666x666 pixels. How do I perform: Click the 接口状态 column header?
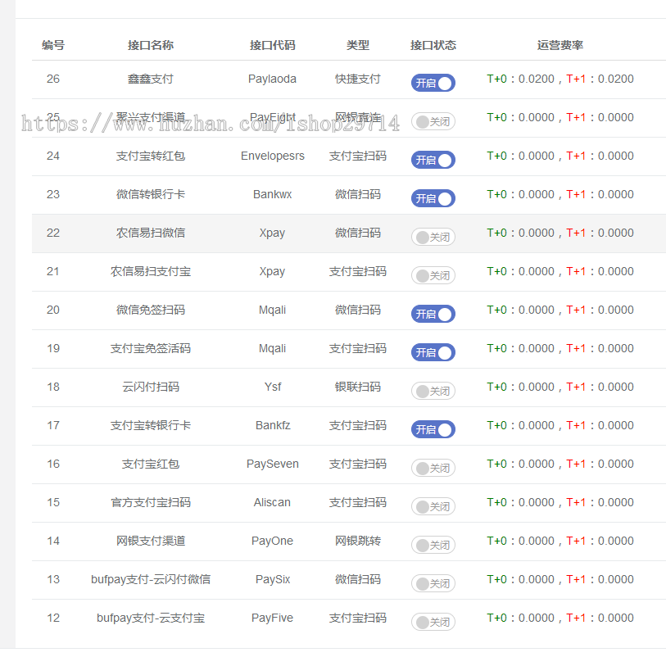point(433,46)
